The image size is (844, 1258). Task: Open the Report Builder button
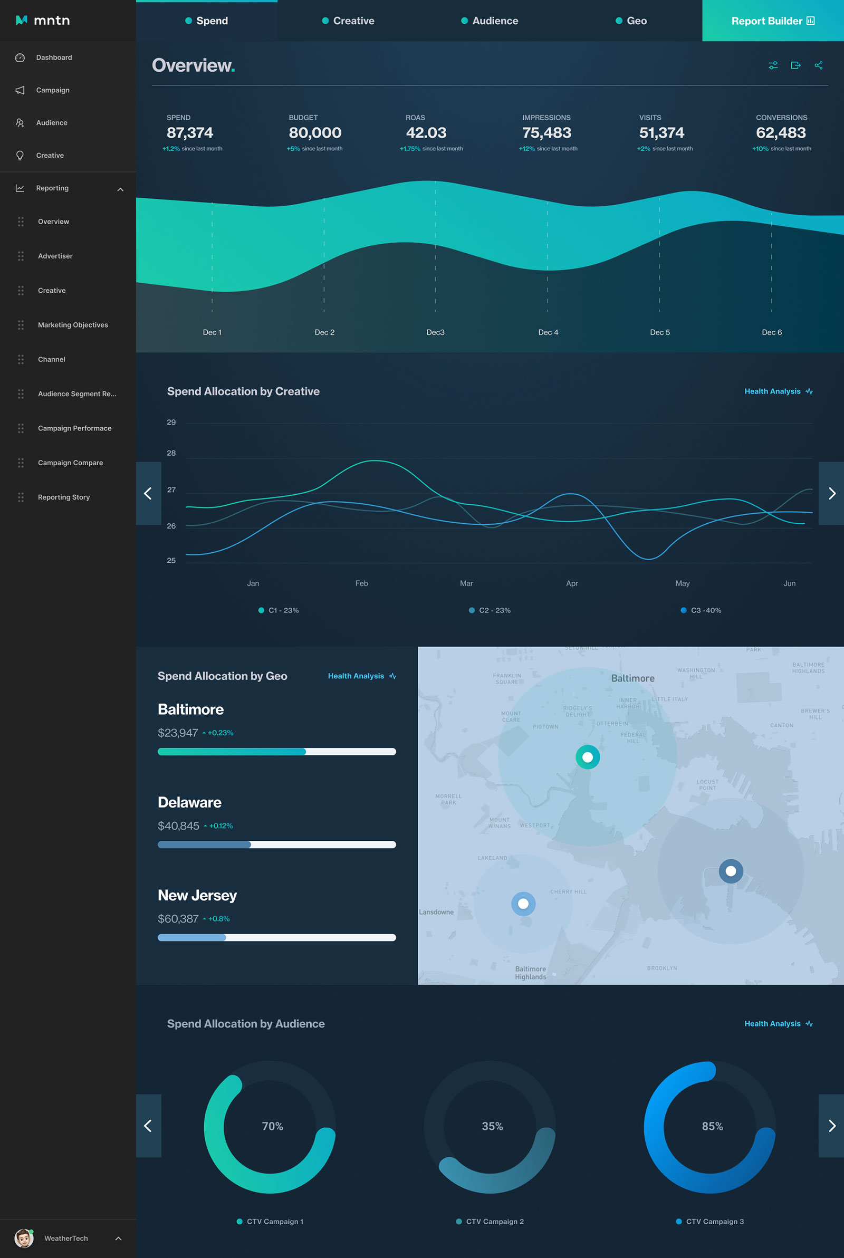pos(772,21)
